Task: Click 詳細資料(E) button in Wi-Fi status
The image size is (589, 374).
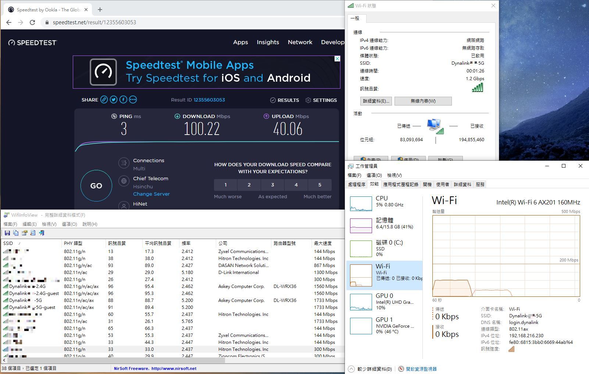Action: 376,101
